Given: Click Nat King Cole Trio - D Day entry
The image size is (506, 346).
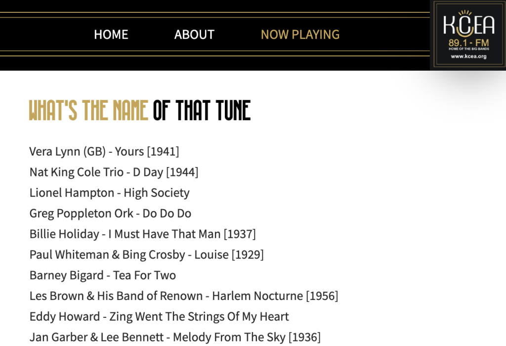Looking at the screenshot, I should (x=114, y=172).
